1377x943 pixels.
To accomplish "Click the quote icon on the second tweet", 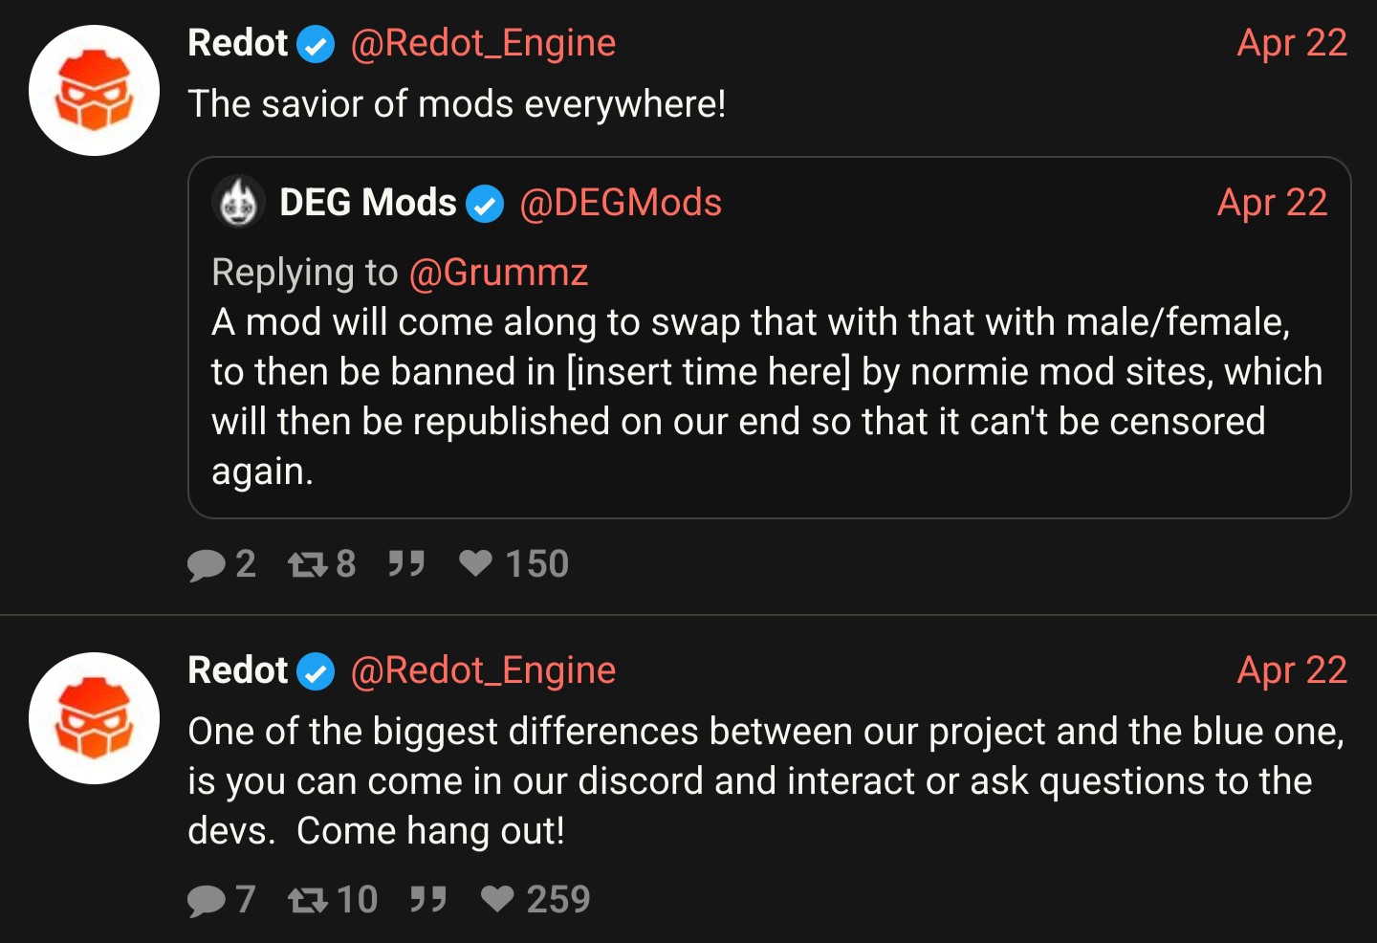I will click(428, 899).
